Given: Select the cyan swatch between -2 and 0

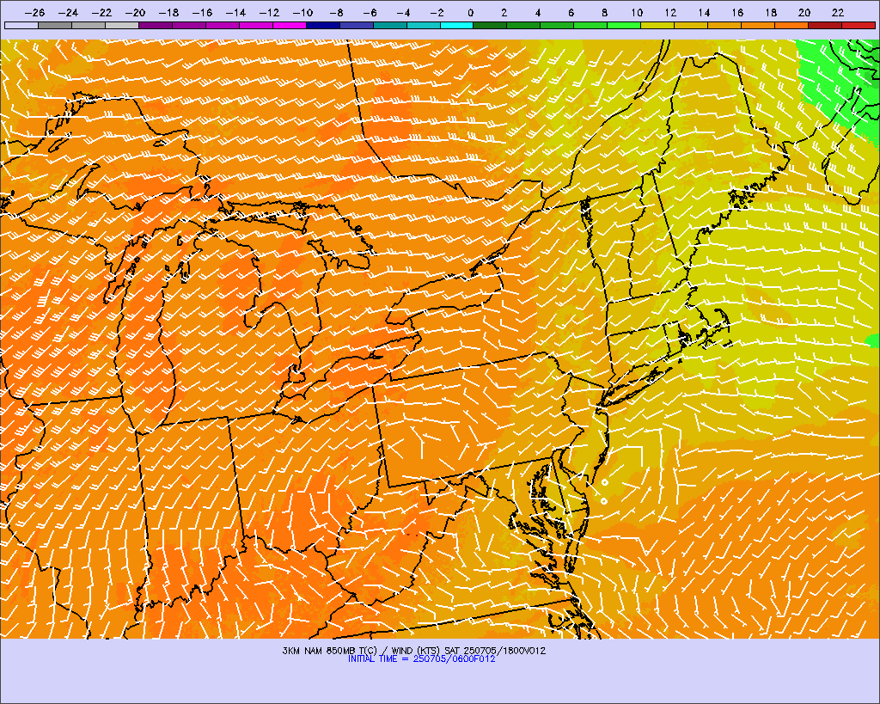Looking at the screenshot, I should (457, 25).
